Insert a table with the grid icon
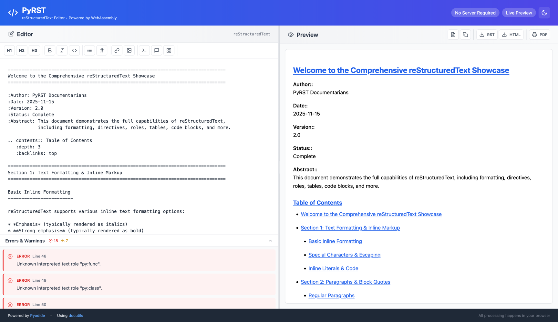558x322 pixels. (169, 50)
